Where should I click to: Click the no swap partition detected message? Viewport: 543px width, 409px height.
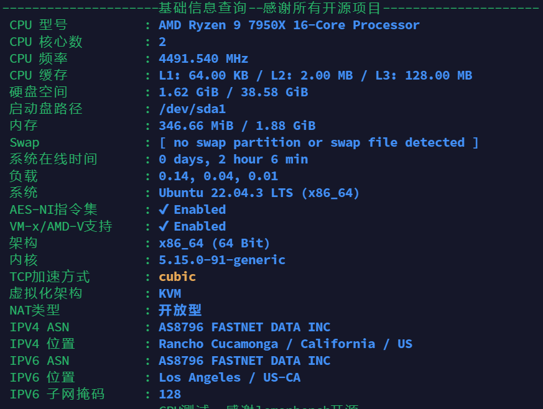[x=318, y=142]
